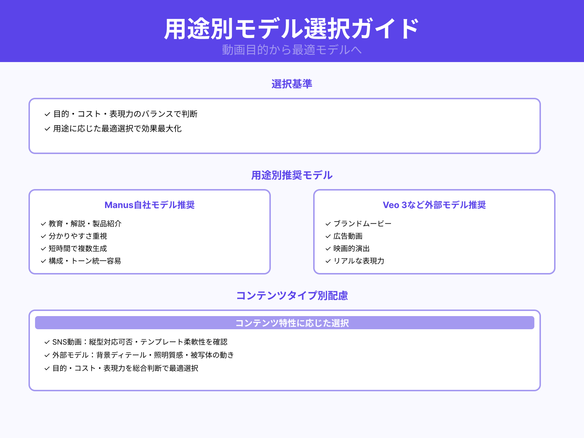Click the checkmark next to 教育・解説・製品紹介

pos(42,224)
